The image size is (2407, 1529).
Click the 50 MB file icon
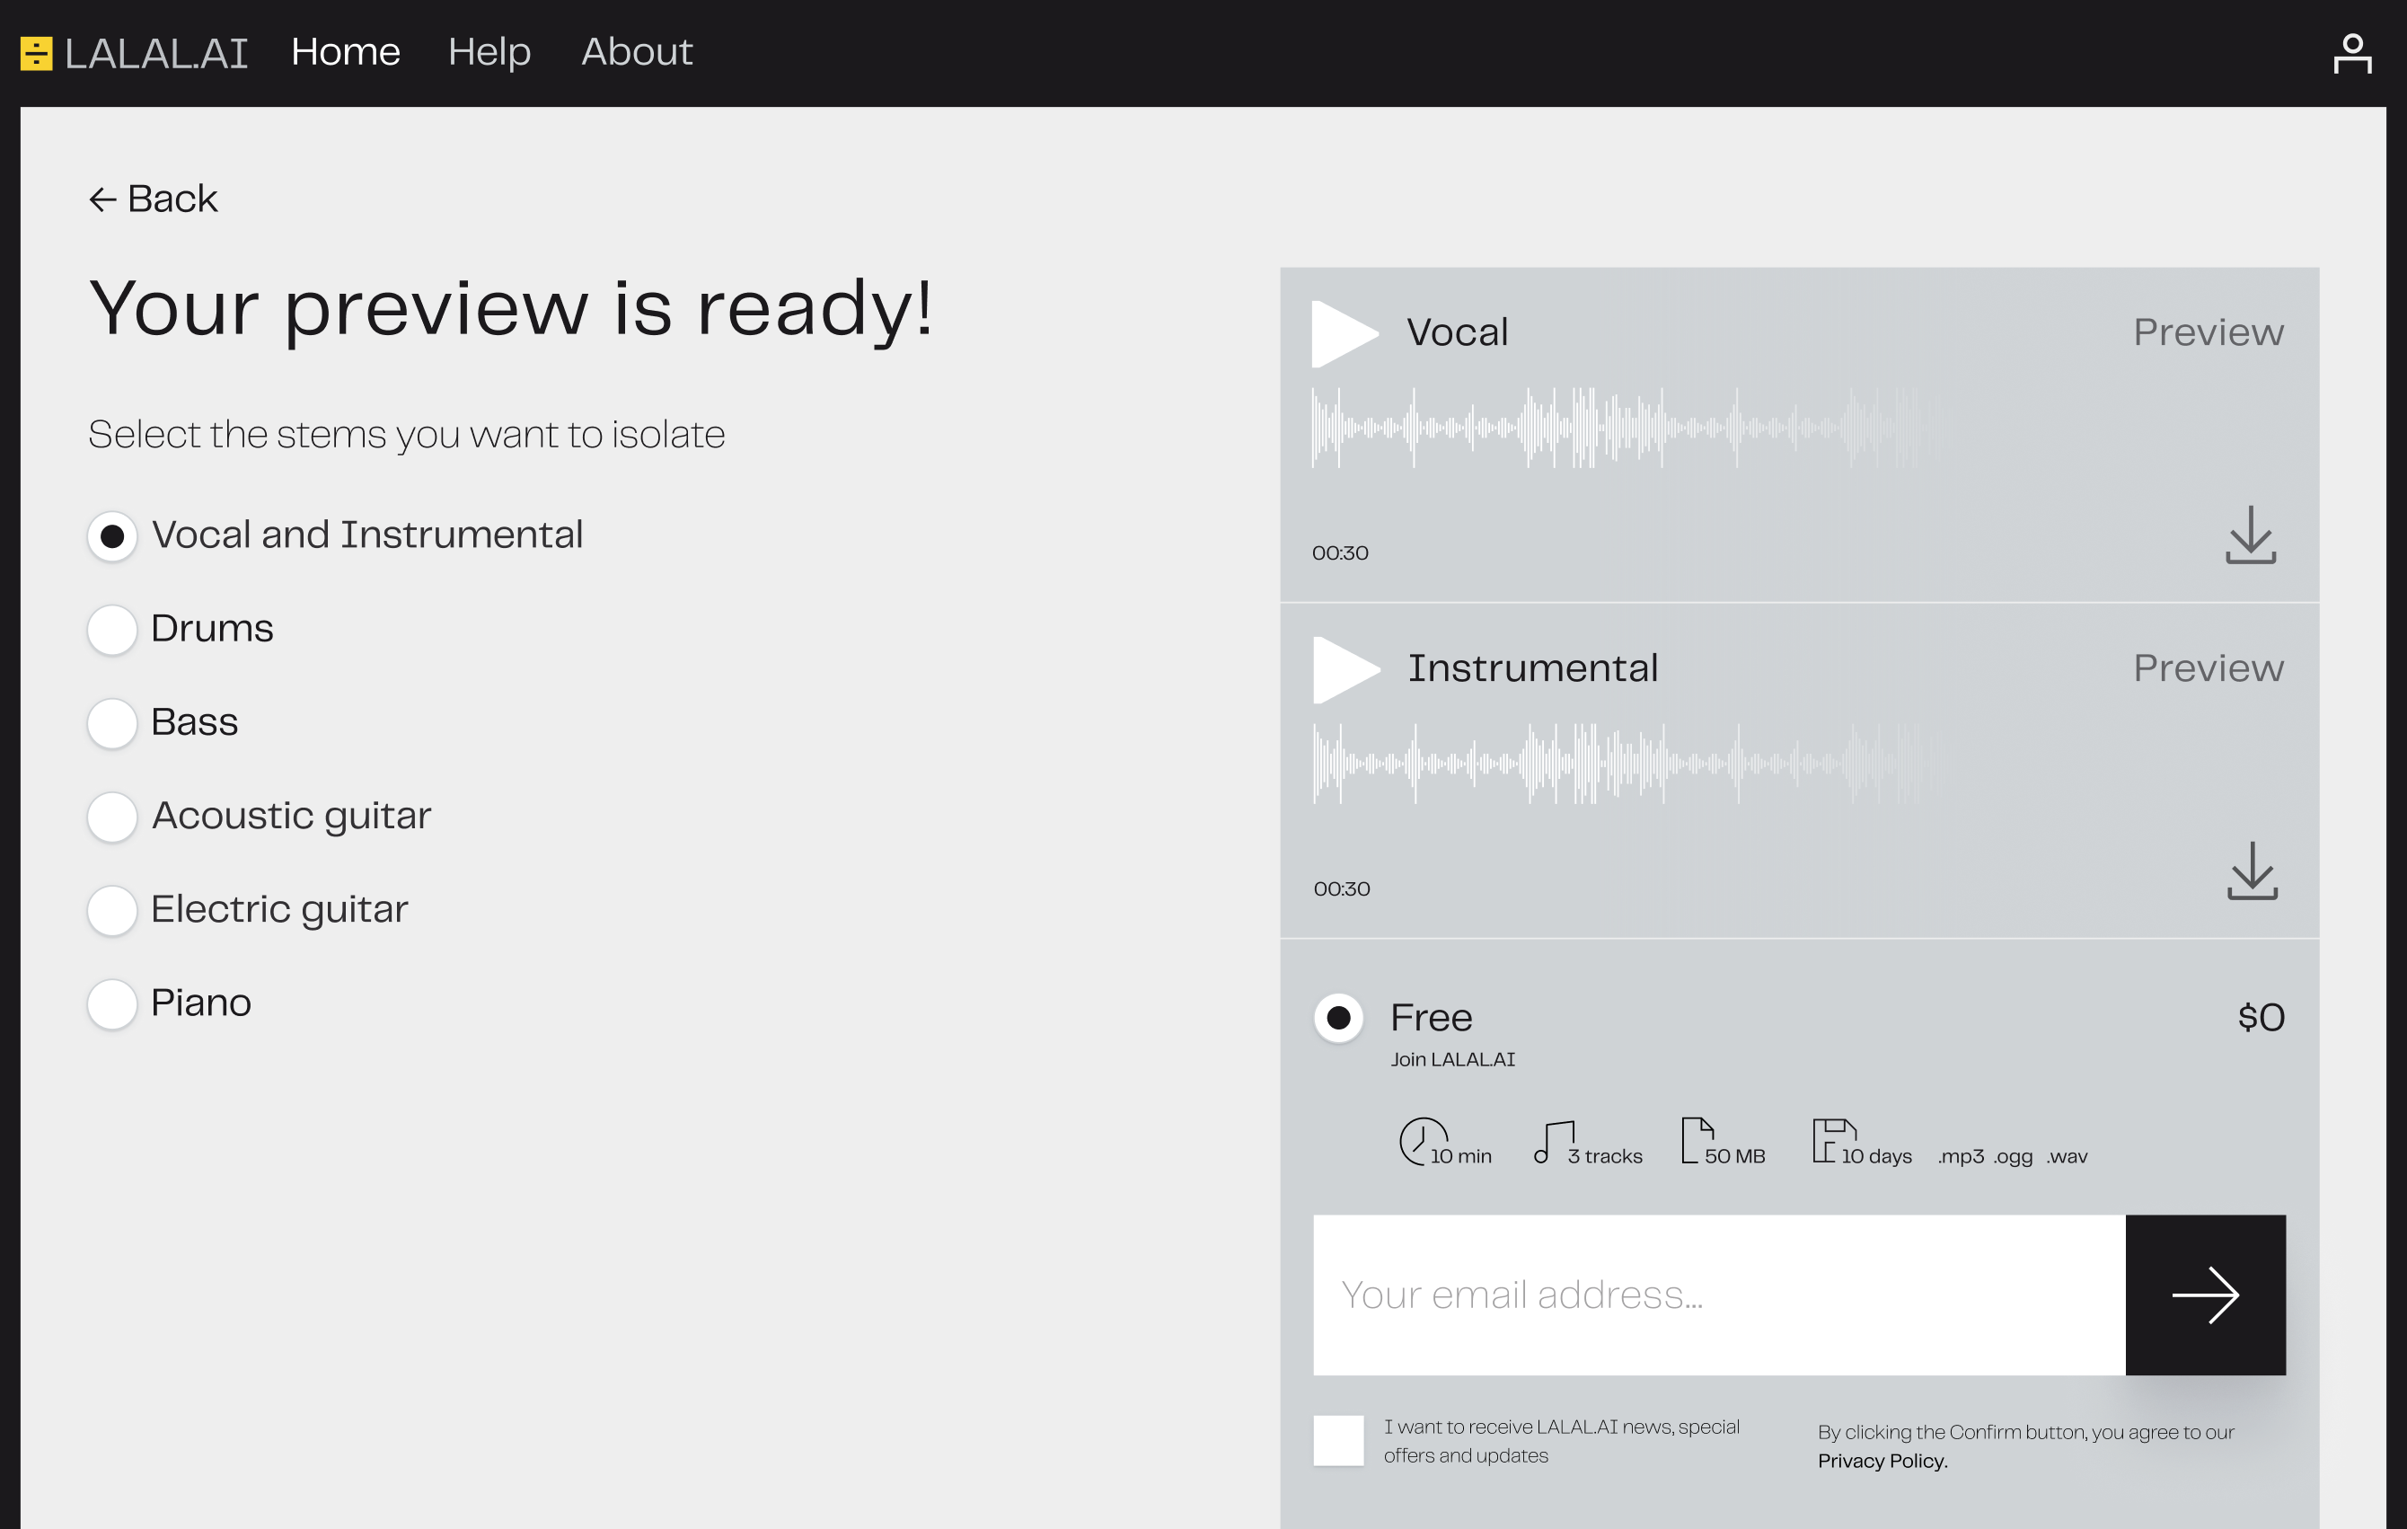pyautogui.click(x=1697, y=1140)
